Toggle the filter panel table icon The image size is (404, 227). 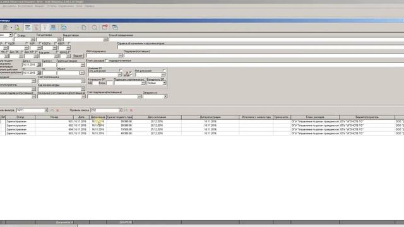click(28, 28)
